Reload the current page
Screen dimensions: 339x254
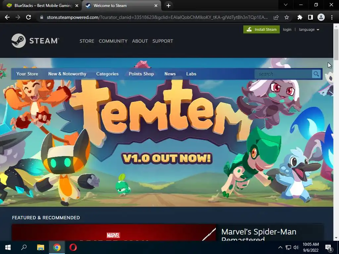tap(28, 17)
